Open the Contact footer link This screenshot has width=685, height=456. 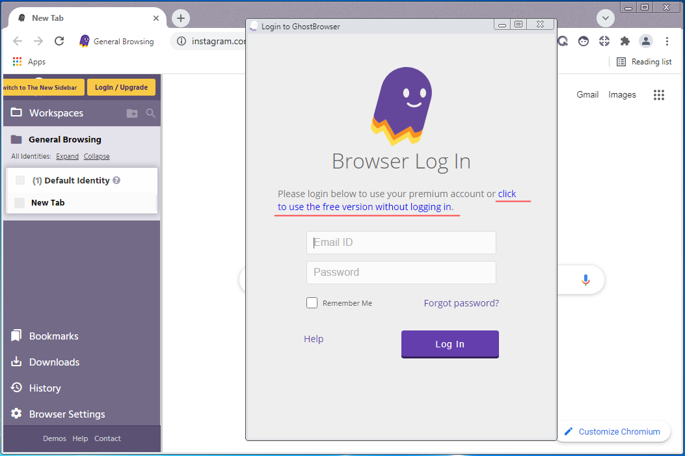coord(107,438)
